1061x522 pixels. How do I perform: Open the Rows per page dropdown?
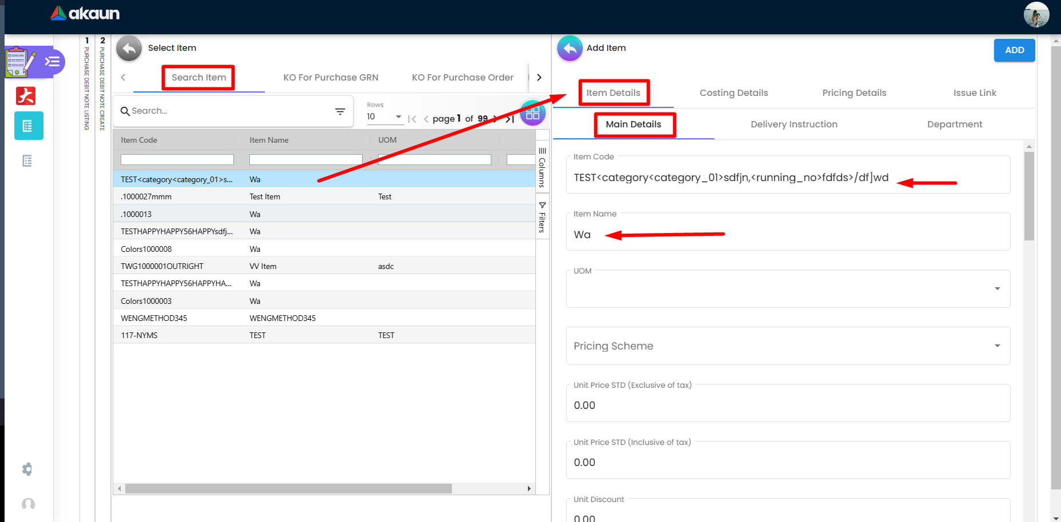click(x=384, y=117)
